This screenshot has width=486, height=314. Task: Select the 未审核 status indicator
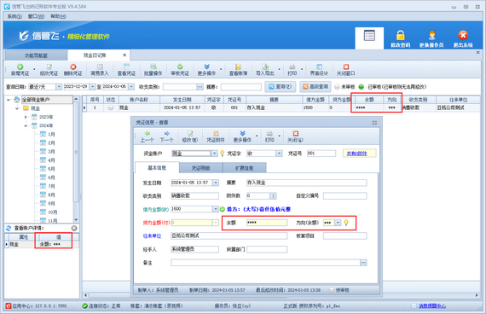338,87
